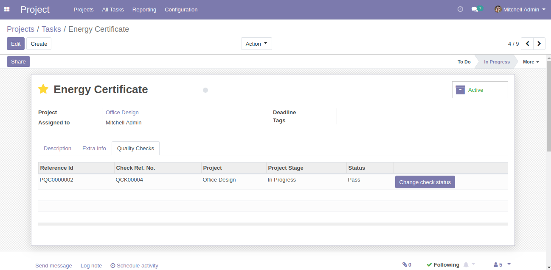Viewport: 551px width, 270px height.
Task: Go to the next record arrow
Action: pyautogui.click(x=539, y=44)
